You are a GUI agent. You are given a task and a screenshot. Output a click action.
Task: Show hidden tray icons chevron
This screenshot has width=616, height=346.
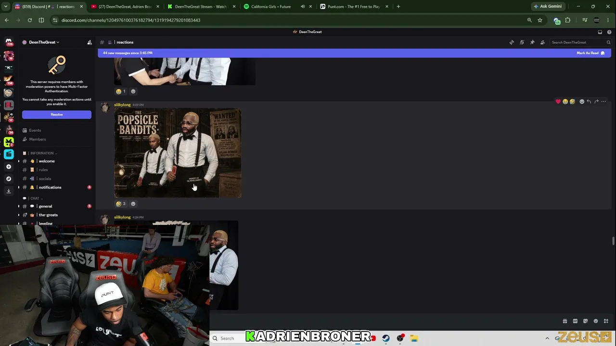[547, 338]
